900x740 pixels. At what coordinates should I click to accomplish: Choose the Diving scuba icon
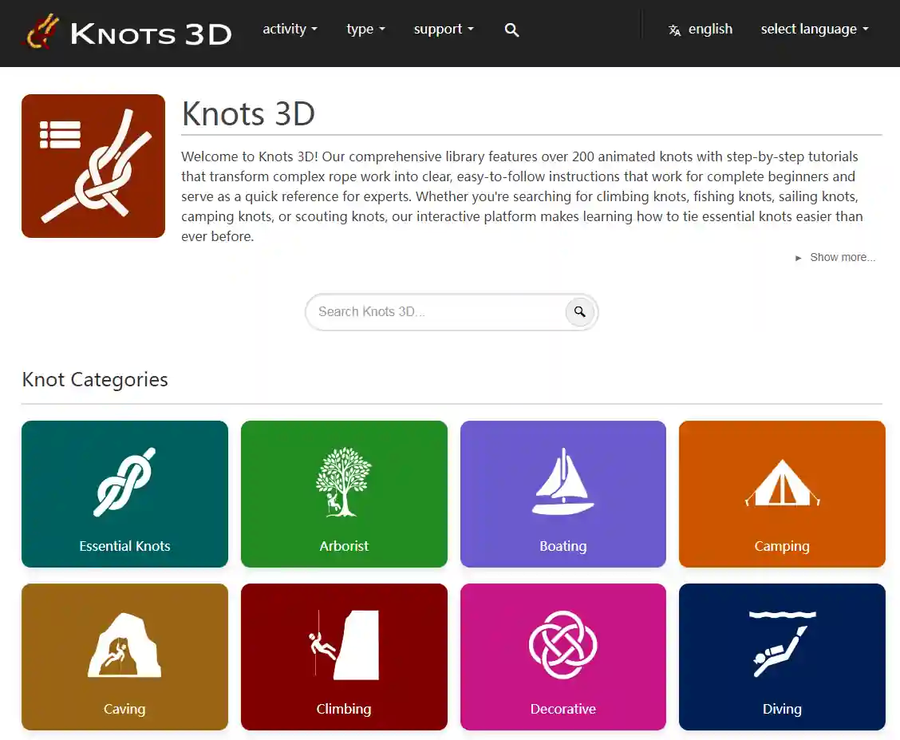pos(782,645)
